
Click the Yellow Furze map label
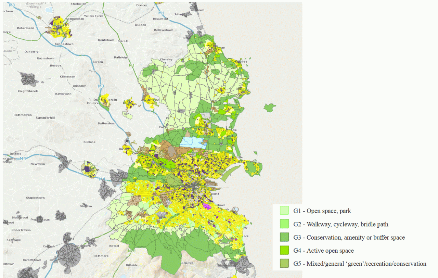93,16
